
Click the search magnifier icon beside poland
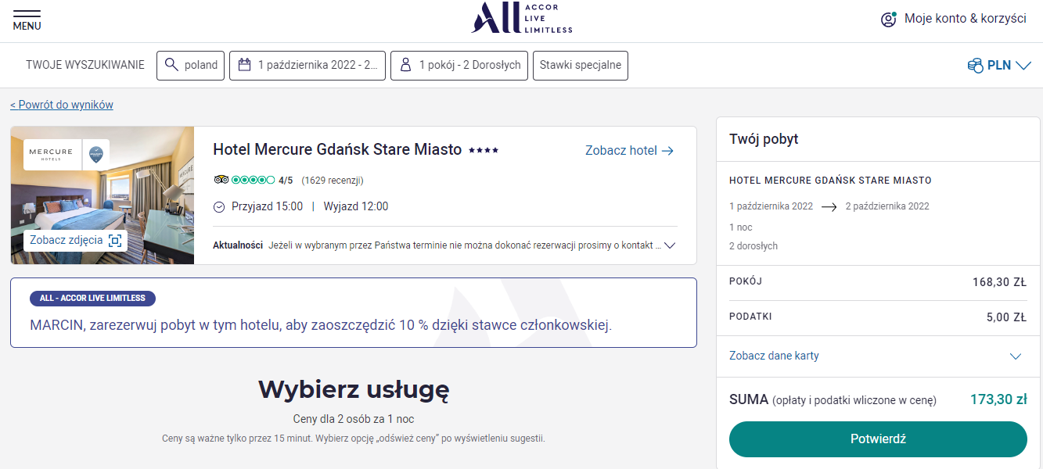coord(171,65)
